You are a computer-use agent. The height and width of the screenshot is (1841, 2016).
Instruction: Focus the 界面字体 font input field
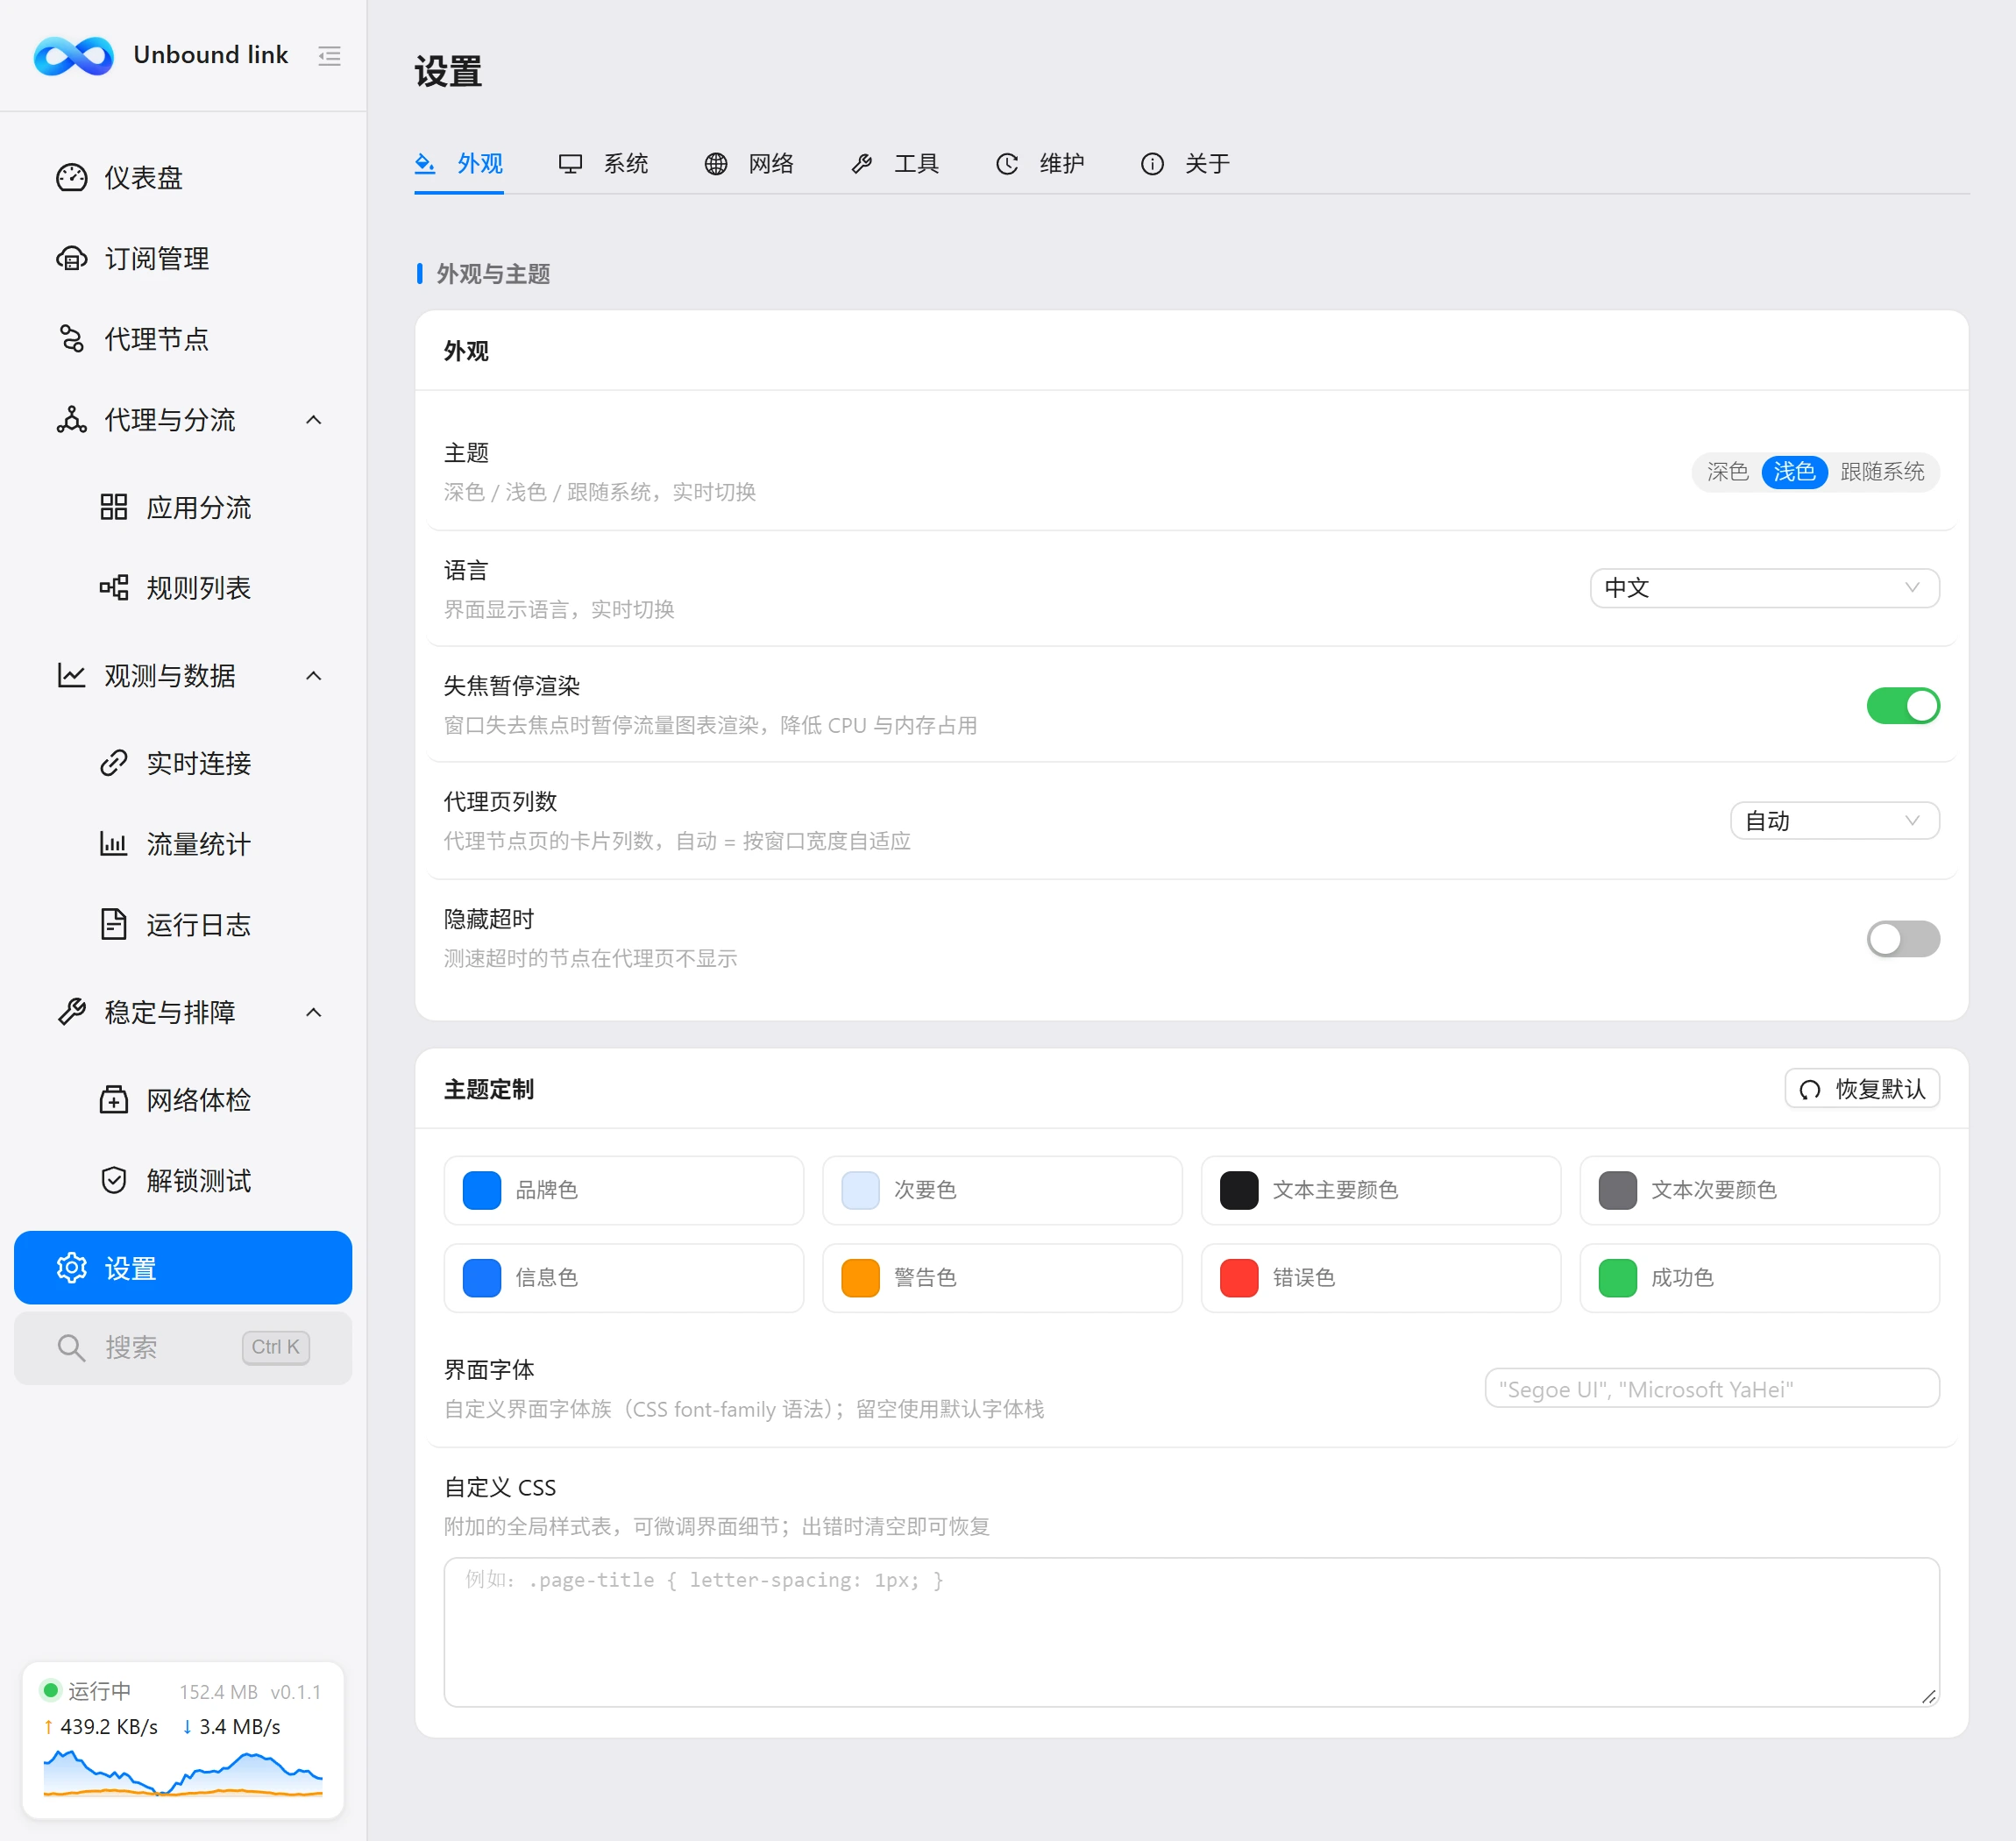pos(1712,1389)
